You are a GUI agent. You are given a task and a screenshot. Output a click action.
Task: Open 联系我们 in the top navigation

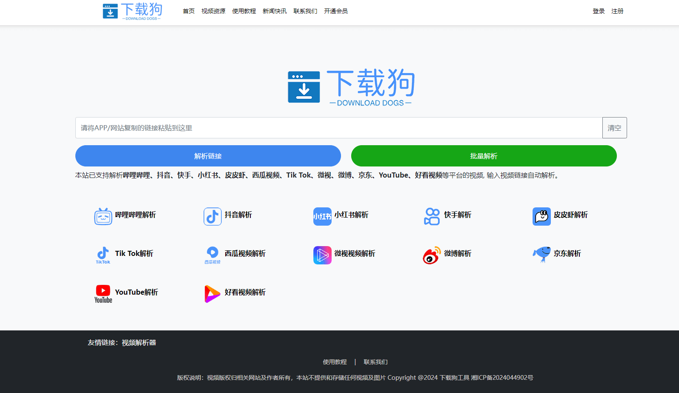pyautogui.click(x=305, y=11)
